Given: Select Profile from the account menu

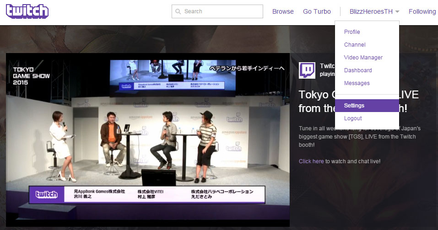Looking at the screenshot, I should (x=352, y=32).
